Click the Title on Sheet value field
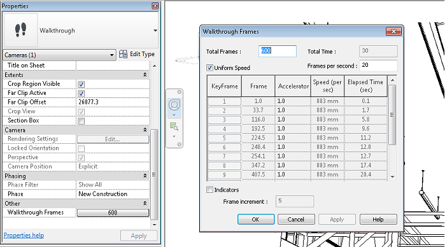Screen dimensions: 445x247 point(113,66)
